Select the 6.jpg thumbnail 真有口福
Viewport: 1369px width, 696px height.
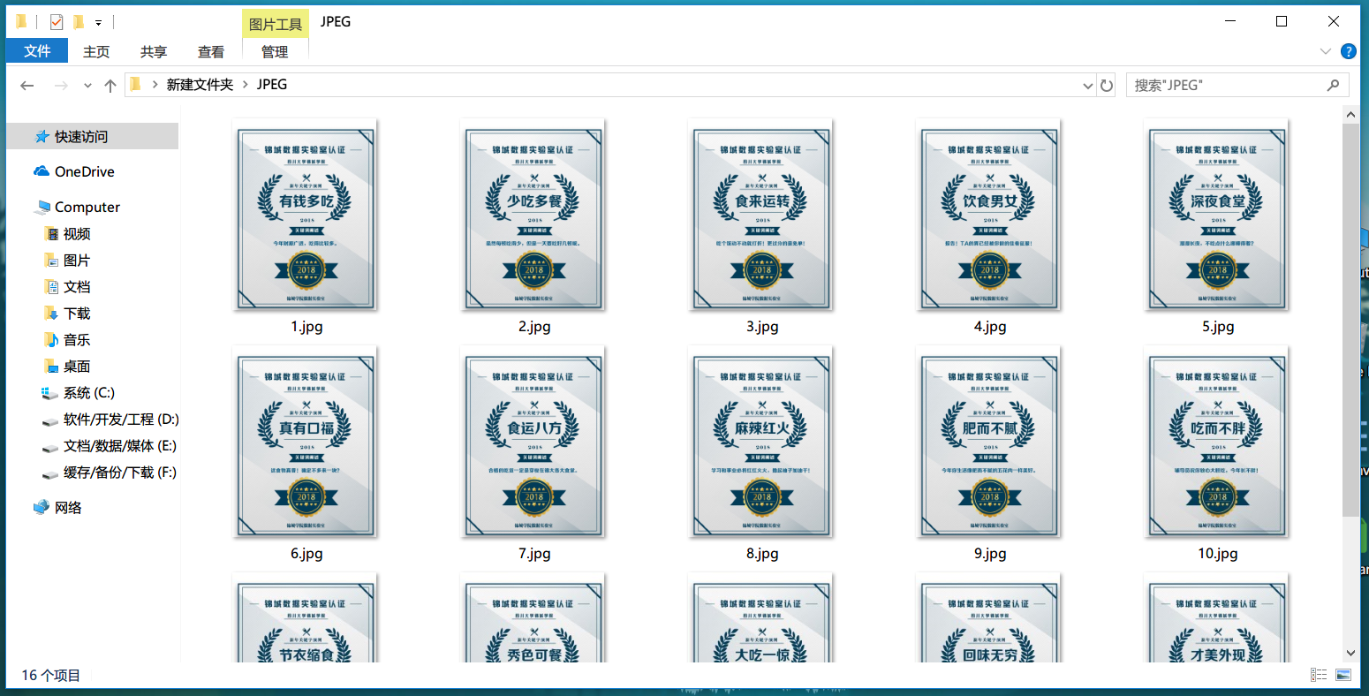tap(306, 442)
